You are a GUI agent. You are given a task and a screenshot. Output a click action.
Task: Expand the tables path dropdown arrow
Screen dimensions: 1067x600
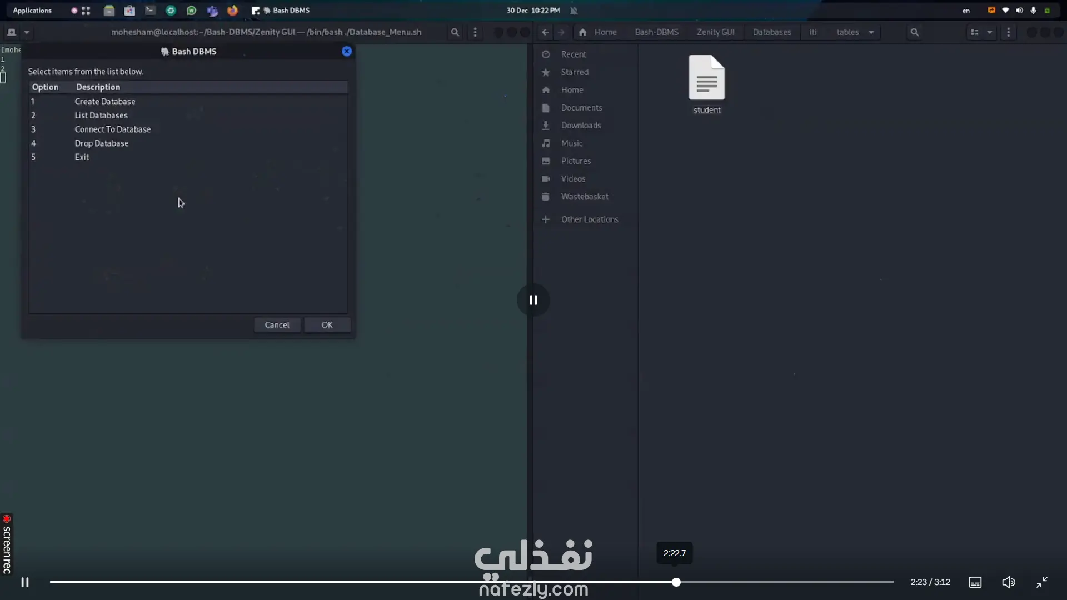871,32
